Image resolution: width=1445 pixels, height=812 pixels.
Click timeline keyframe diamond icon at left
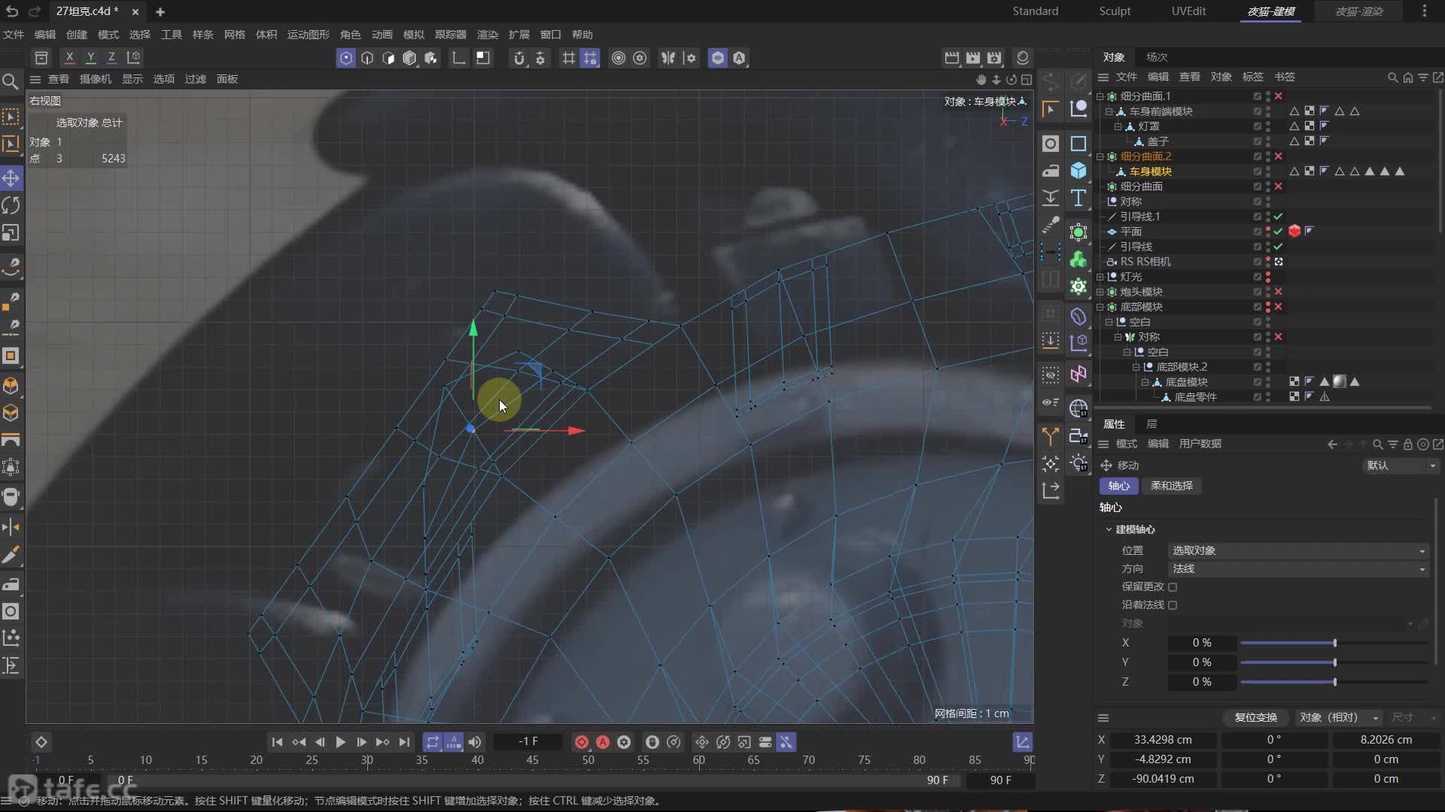41,742
